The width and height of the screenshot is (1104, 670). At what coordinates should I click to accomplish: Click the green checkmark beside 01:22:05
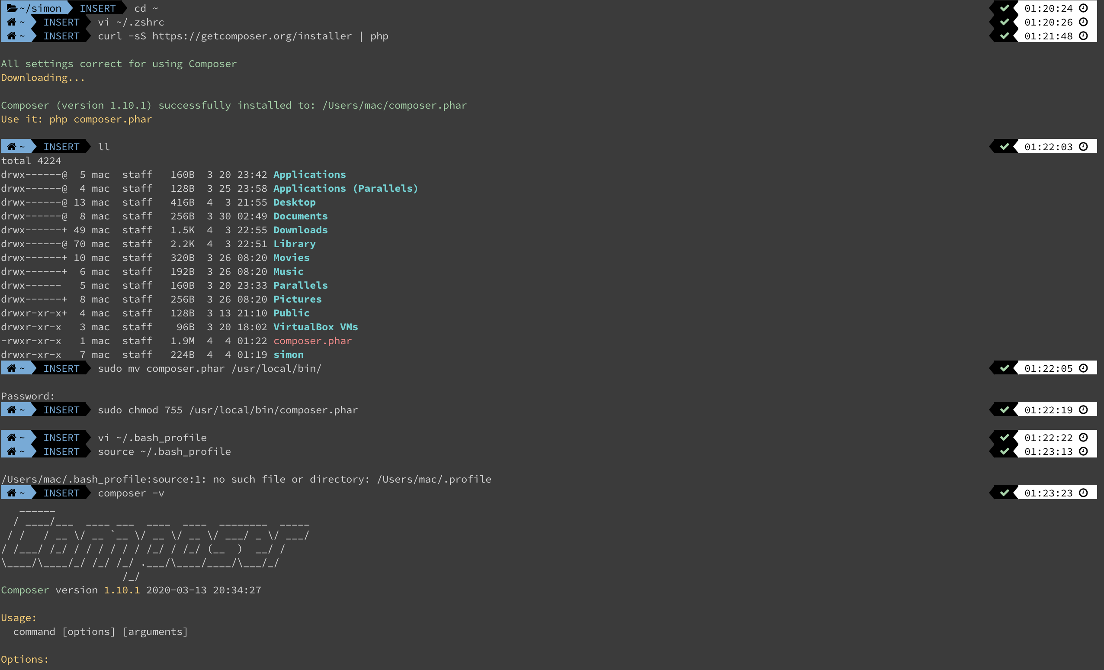(1005, 368)
